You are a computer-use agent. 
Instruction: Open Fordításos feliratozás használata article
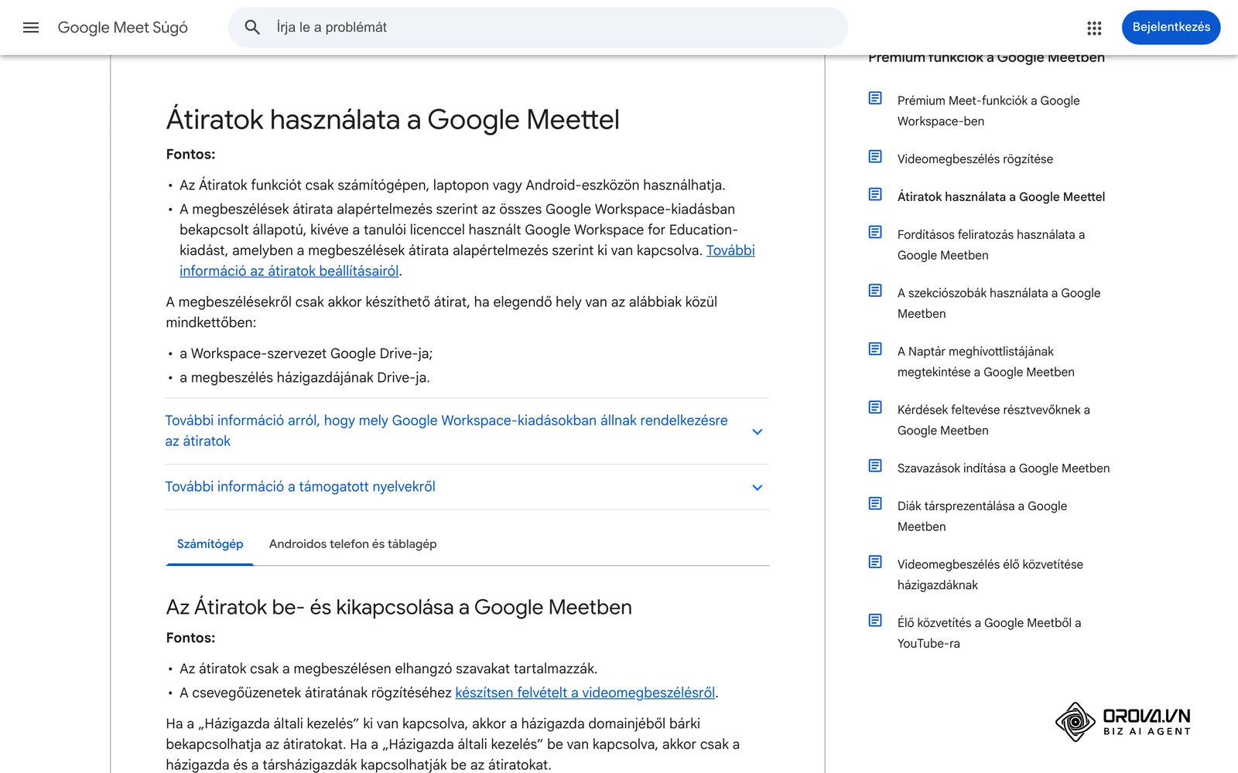pos(991,245)
